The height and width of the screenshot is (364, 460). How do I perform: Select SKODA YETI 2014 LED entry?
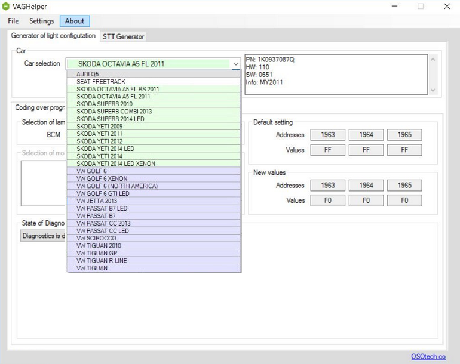tap(154, 149)
